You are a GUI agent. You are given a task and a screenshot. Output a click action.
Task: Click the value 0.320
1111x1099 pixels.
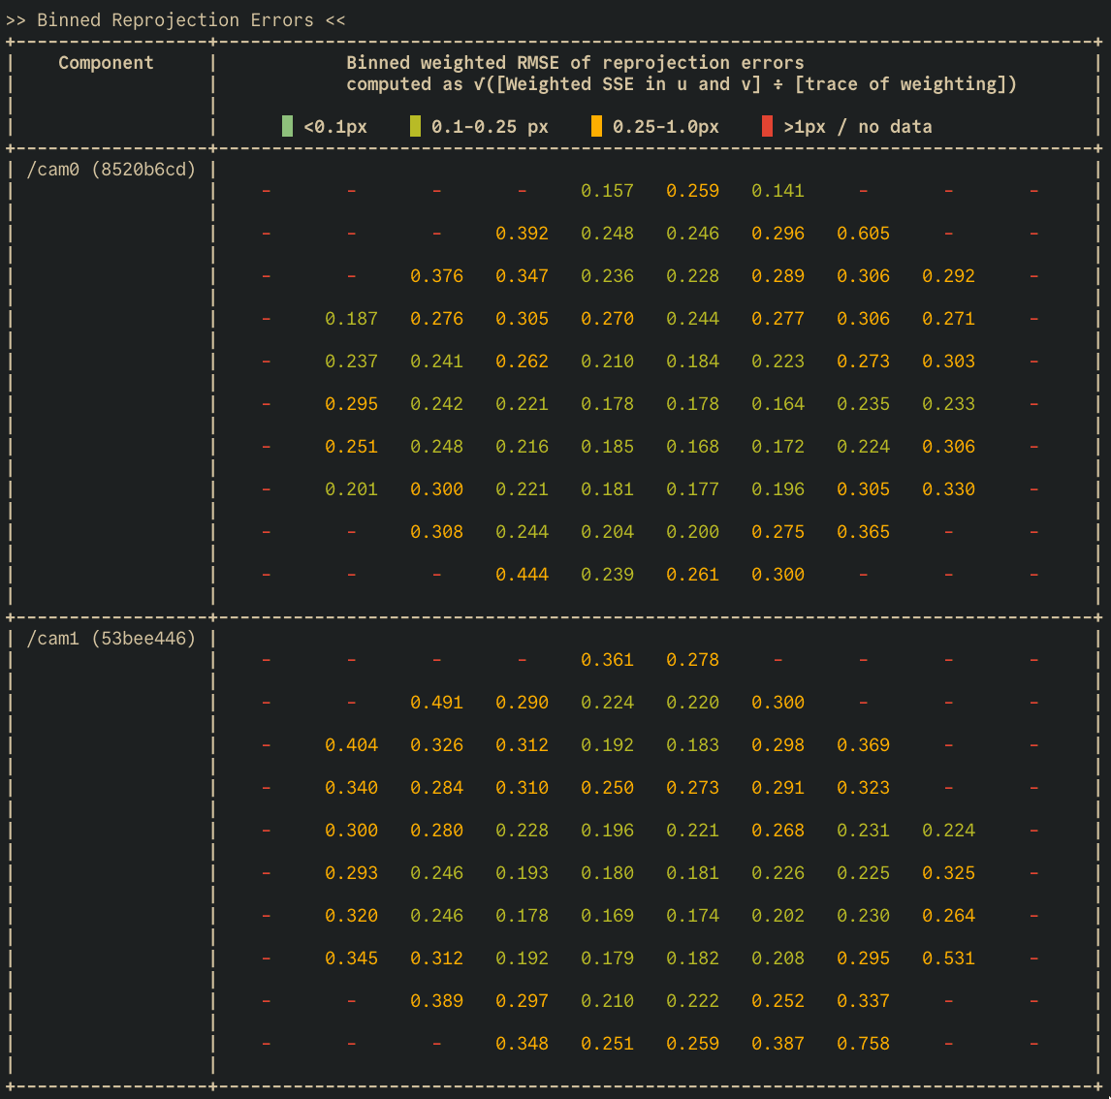352,916
